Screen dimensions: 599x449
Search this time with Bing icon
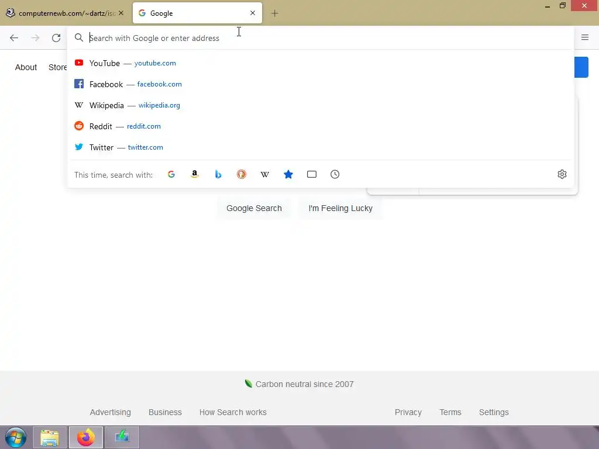tap(218, 174)
